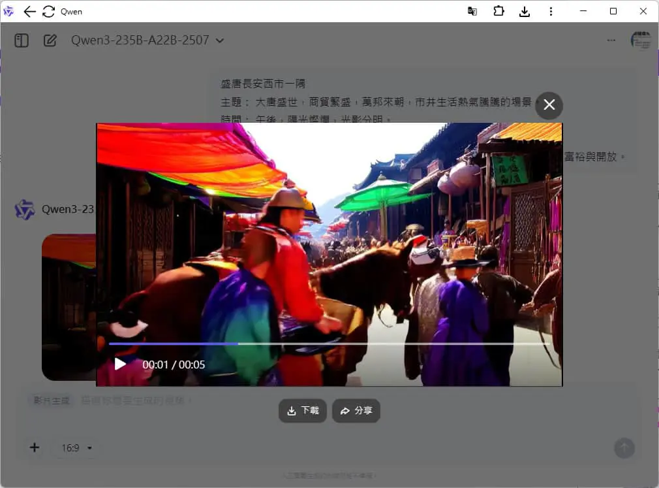Open the downloads icon in title bar

[x=525, y=11]
